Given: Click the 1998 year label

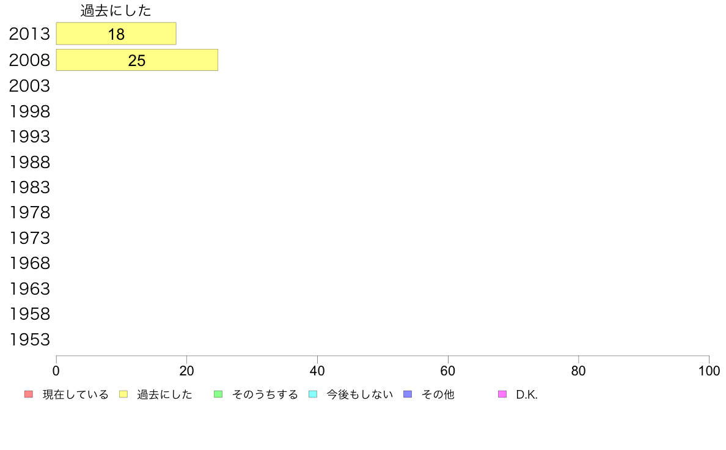Looking at the screenshot, I should pos(29,111).
